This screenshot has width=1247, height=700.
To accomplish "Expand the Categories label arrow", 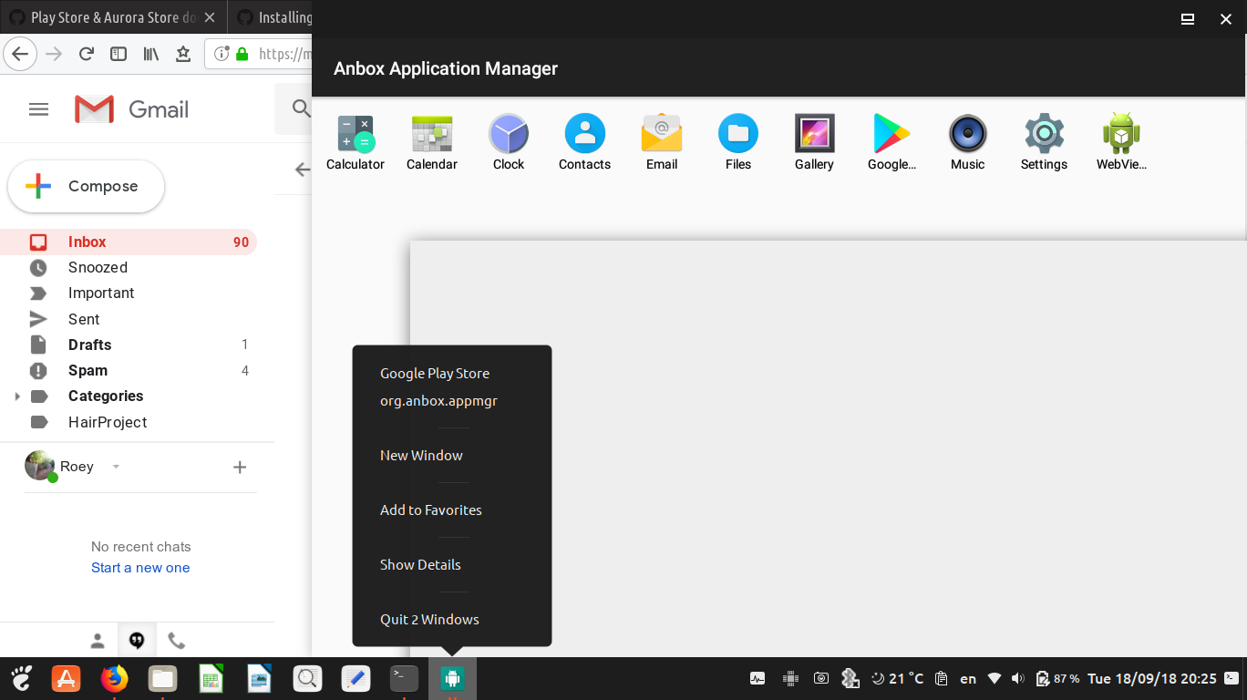I will click(16, 396).
